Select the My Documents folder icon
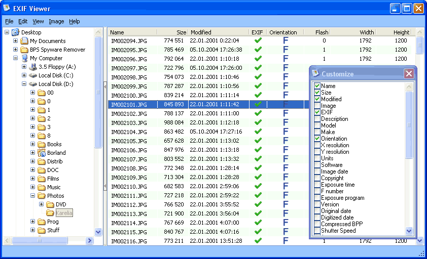 point(24,41)
